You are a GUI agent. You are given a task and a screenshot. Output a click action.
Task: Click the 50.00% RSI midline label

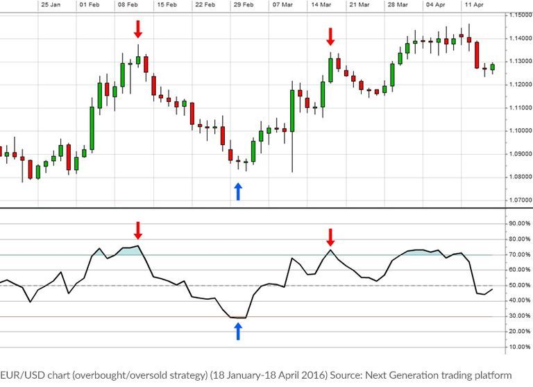519,286
